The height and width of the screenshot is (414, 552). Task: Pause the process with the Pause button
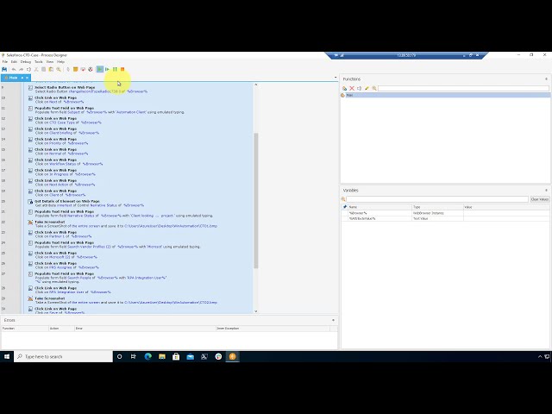115,69
